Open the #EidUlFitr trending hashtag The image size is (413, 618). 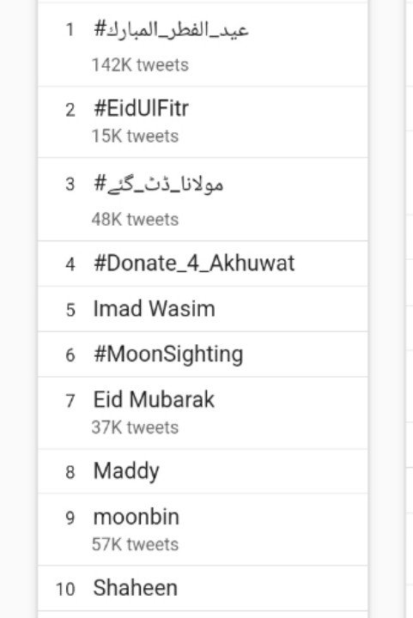[x=141, y=108]
